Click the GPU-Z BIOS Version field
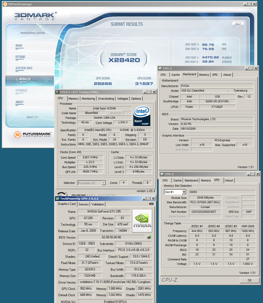Screen dimensions: 263x303 point(111,237)
